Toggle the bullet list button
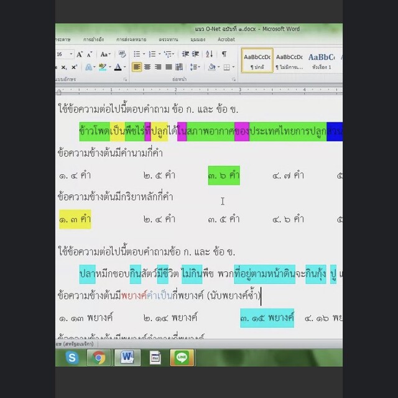This screenshot has height=398, width=398. (x=137, y=55)
